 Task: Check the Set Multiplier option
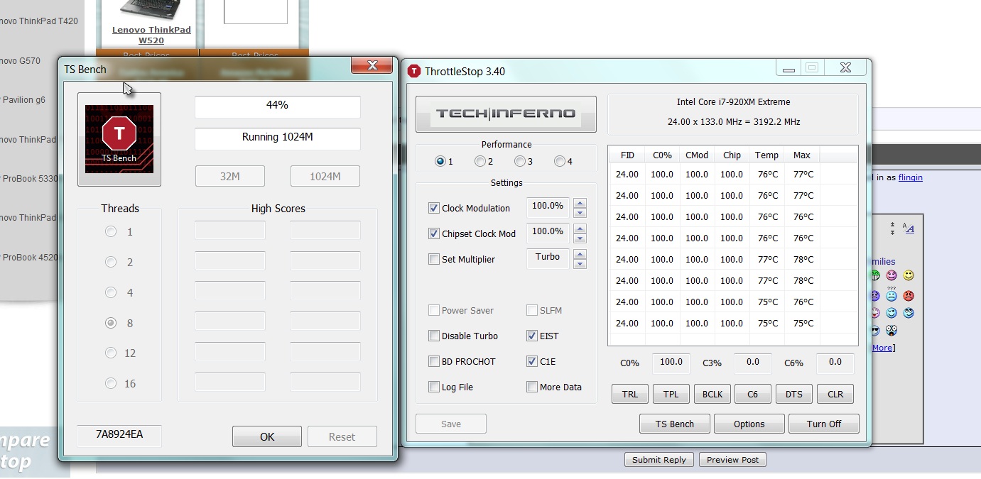coord(434,259)
